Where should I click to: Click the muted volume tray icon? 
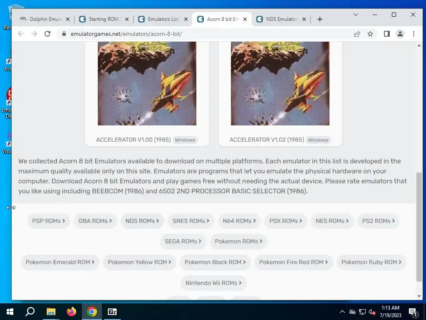[372, 312]
